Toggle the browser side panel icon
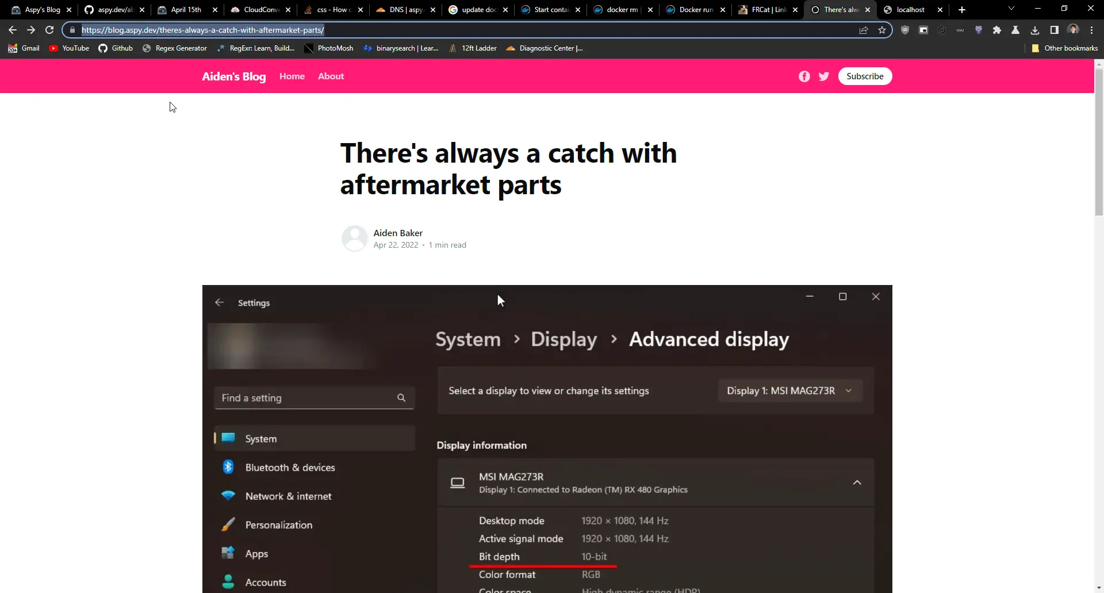This screenshot has height=593, width=1104. [x=1054, y=30]
